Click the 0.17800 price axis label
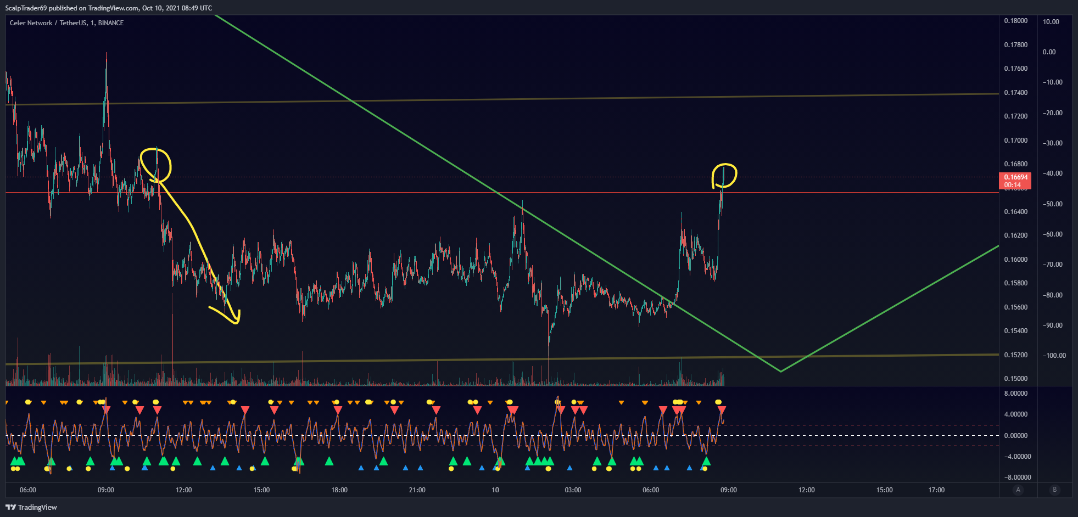 click(x=1016, y=45)
